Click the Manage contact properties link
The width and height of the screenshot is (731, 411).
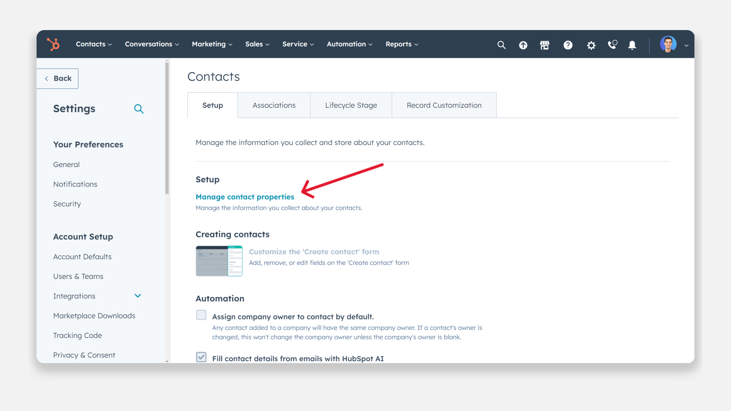245,197
